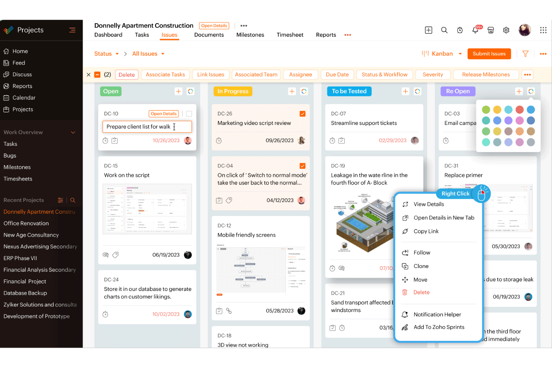Image resolution: width=552 pixels, height=368 pixels.
Task: Click the issue title text field on DC-10
Action: tap(147, 127)
